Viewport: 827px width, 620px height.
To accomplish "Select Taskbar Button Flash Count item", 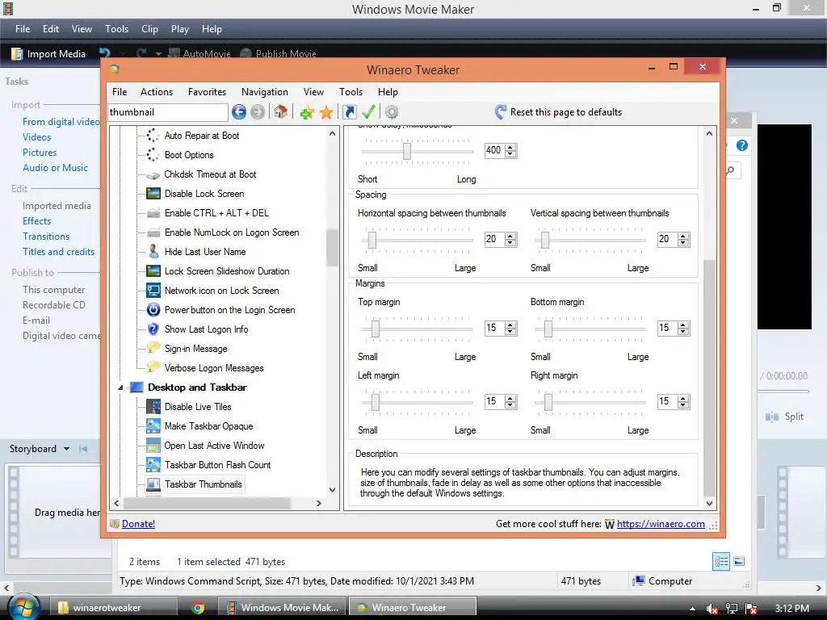I will click(217, 465).
